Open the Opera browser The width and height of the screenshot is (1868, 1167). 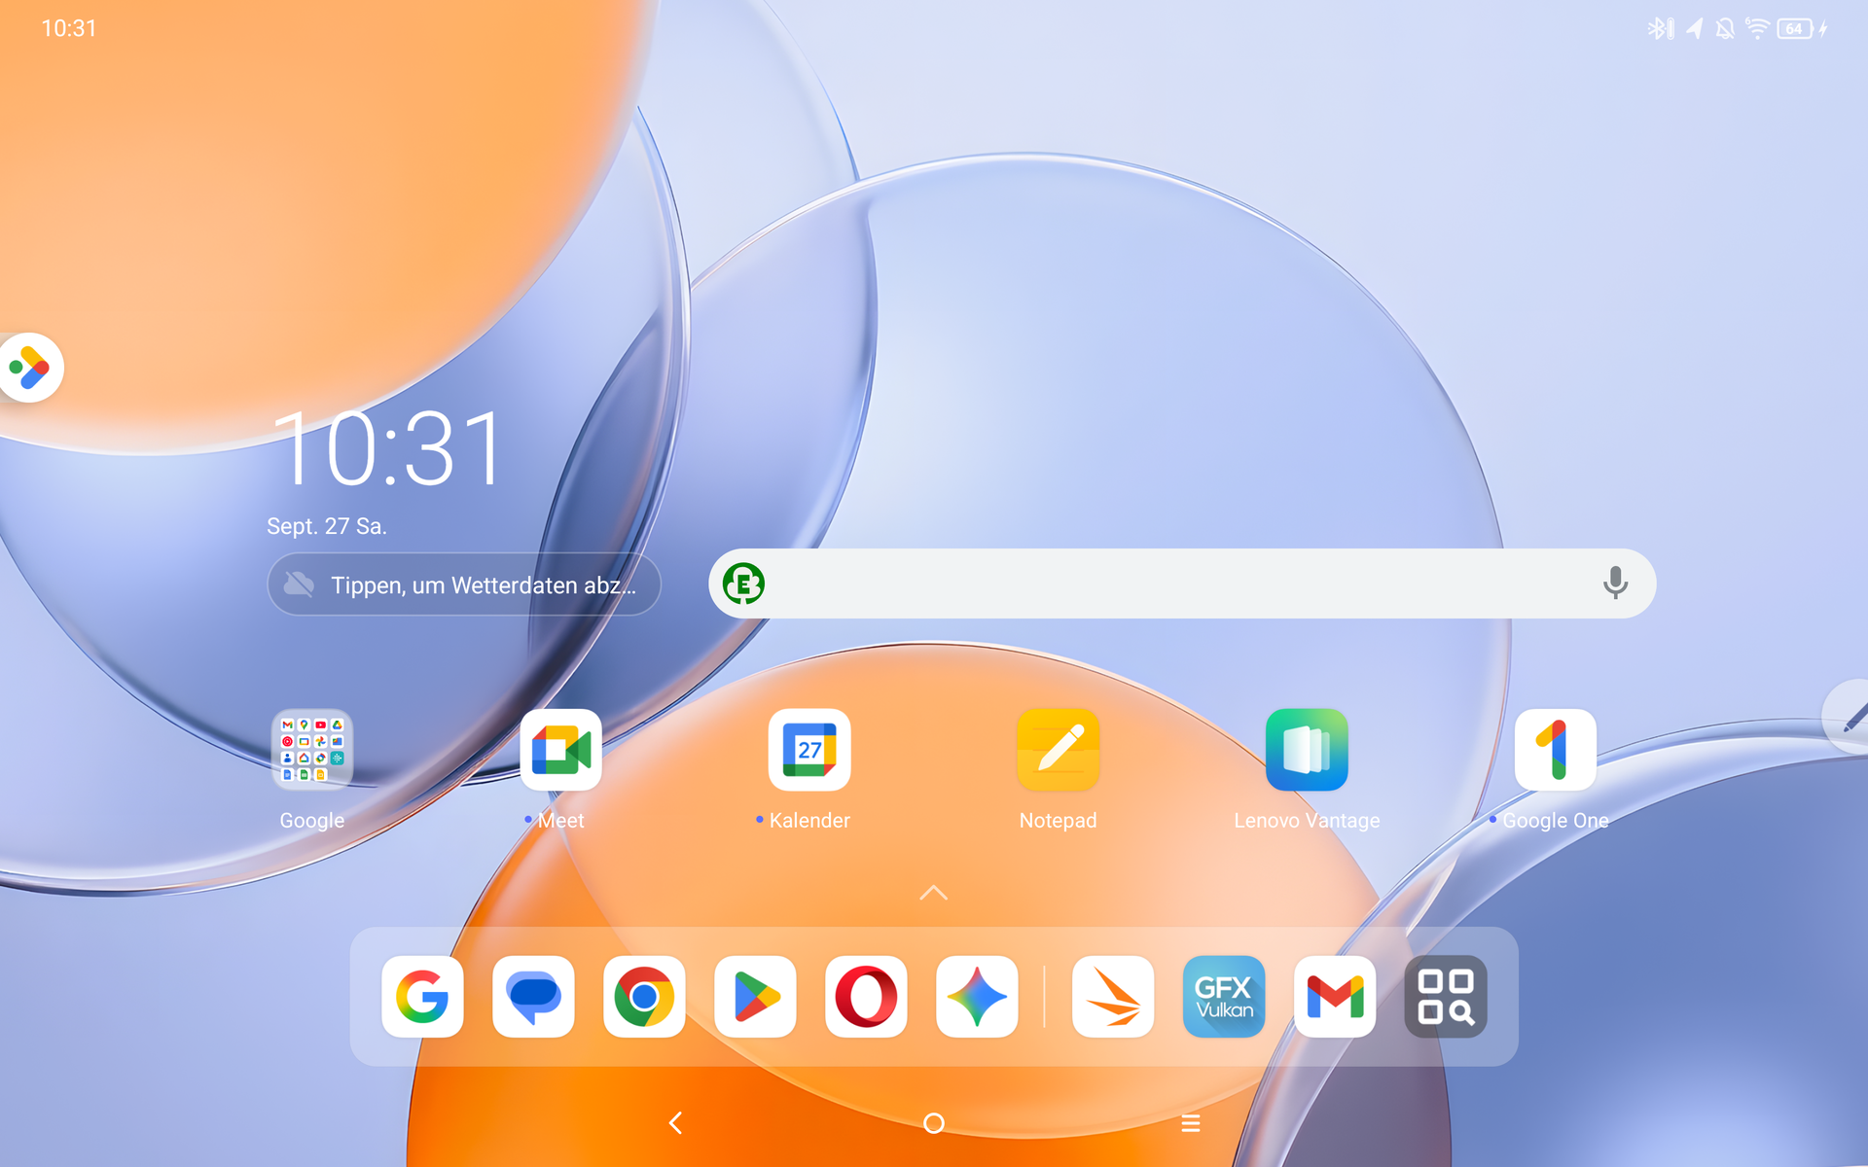coord(866,997)
